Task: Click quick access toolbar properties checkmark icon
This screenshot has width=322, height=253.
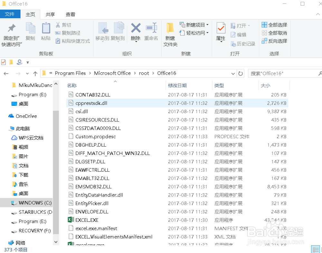Action: pyautogui.click(x=3, y=62)
